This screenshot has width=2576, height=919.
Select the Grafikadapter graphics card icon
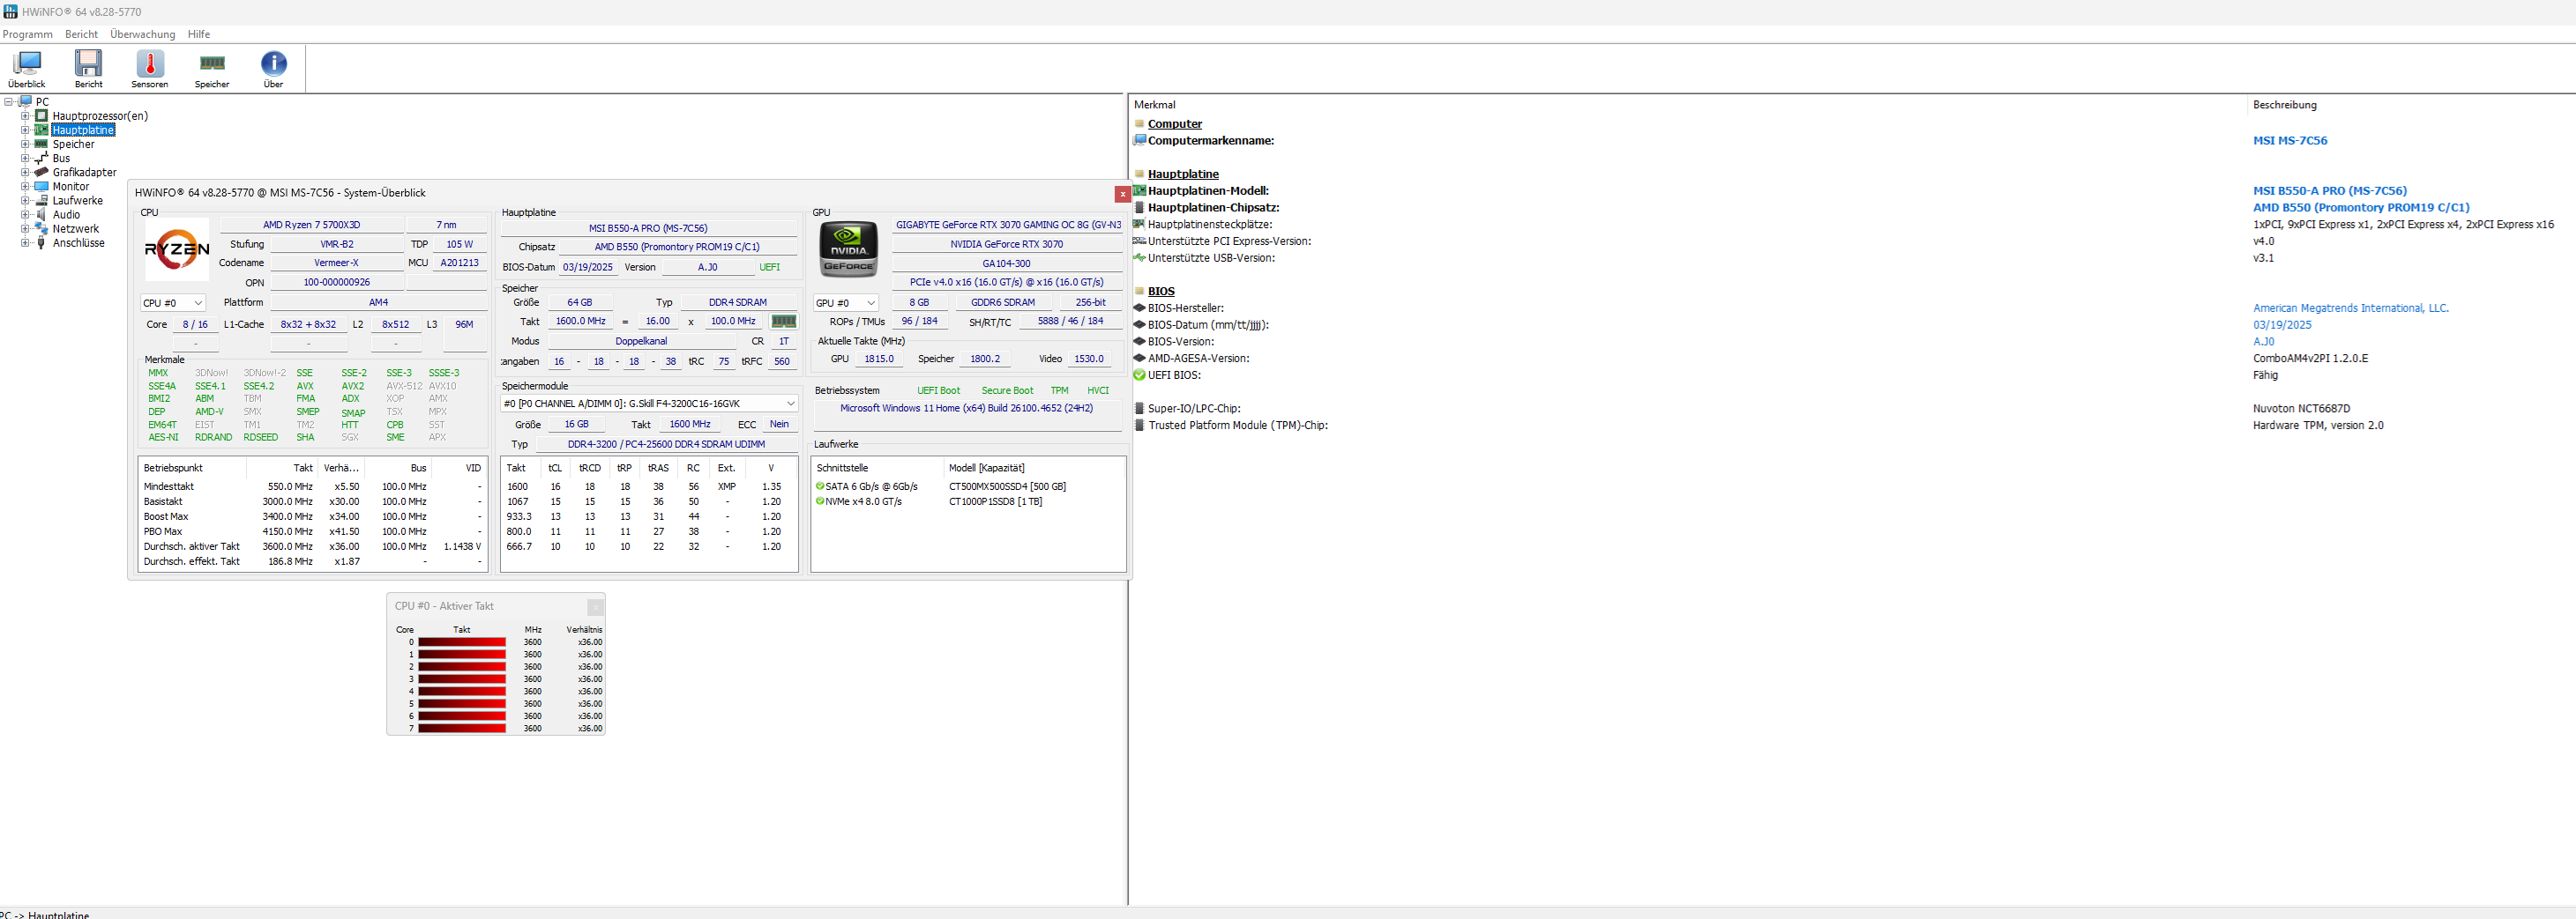point(41,172)
